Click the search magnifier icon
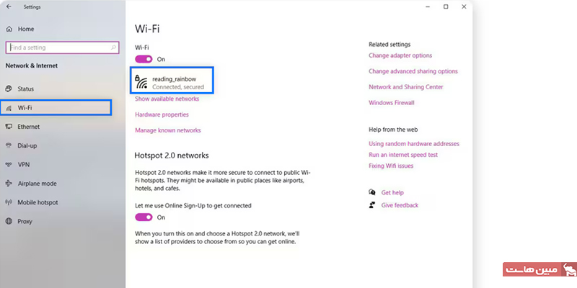The height and width of the screenshot is (288, 577). (x=114, y=47)
